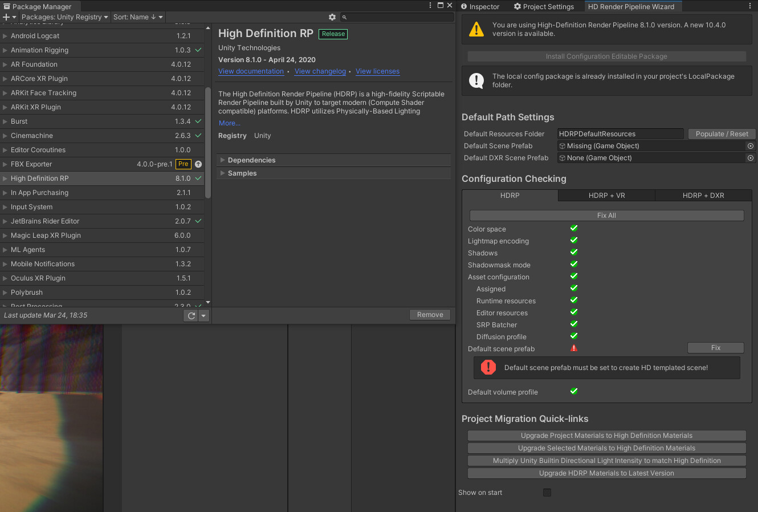Click the package search input field
758x512 pixels.
tap(399, 17)
